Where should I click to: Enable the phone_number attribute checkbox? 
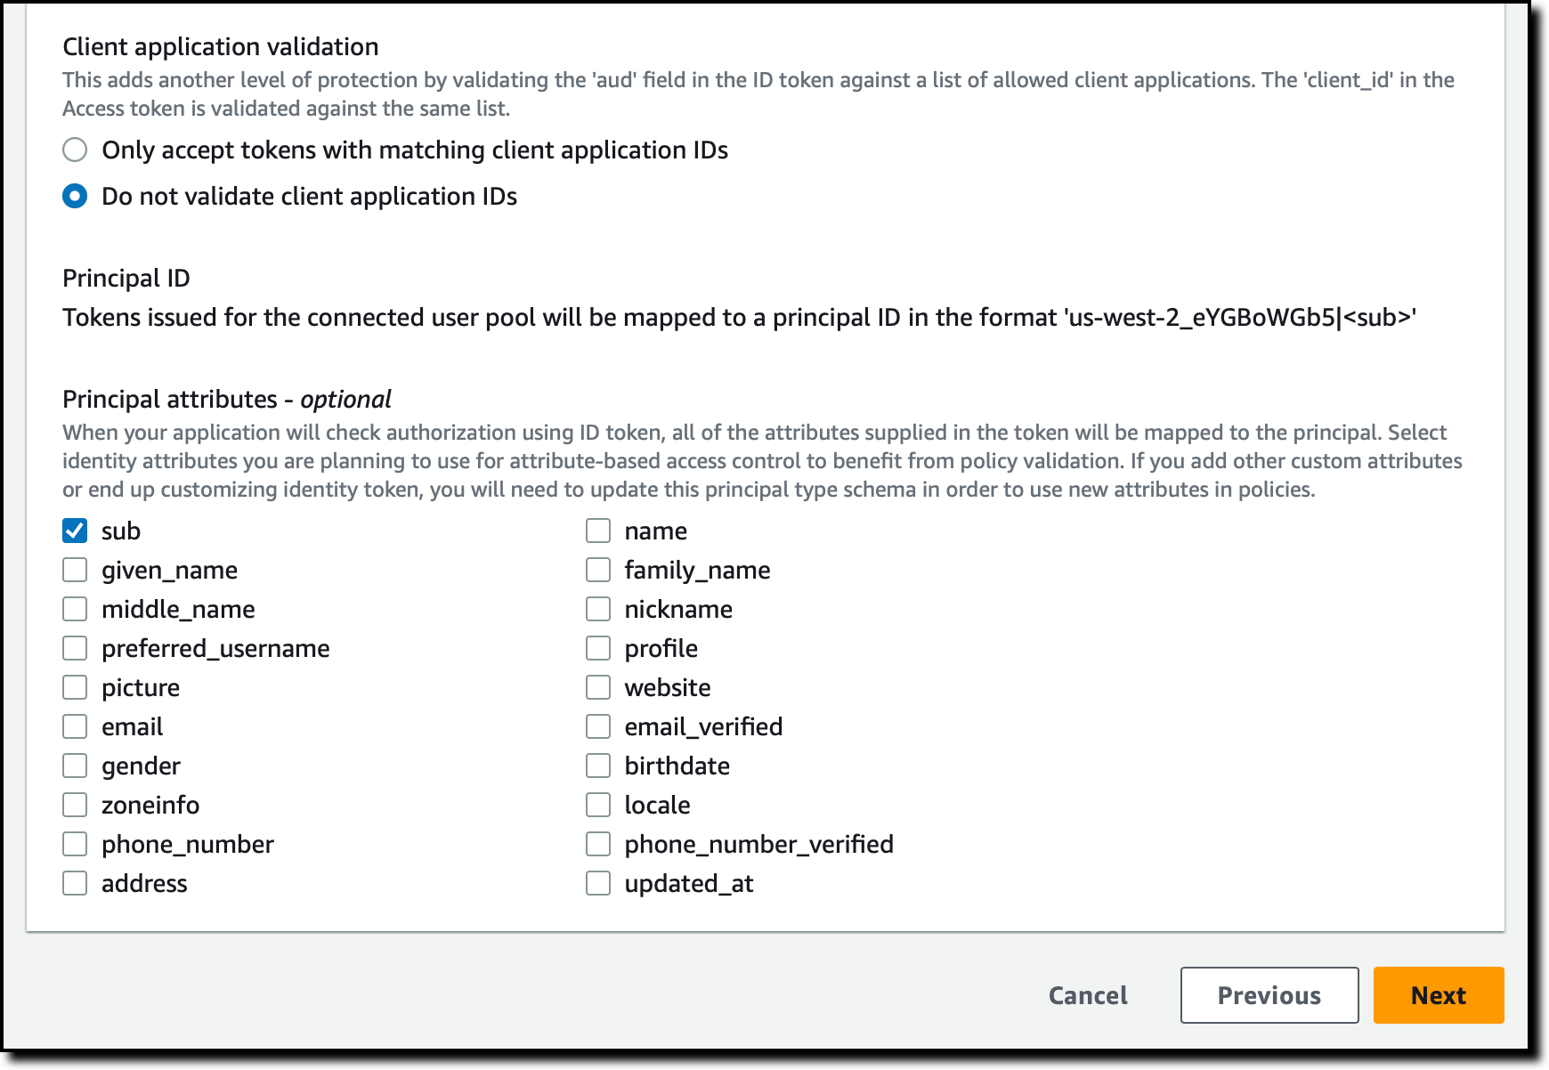click(x=75, y=844)
